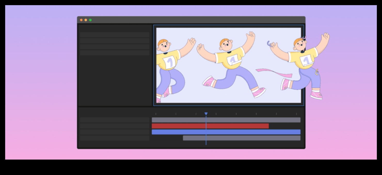The height and width of the screenshot is (175, 382).
Task: Select the third row in the left sidebar panel
Action: coord(115,47)
